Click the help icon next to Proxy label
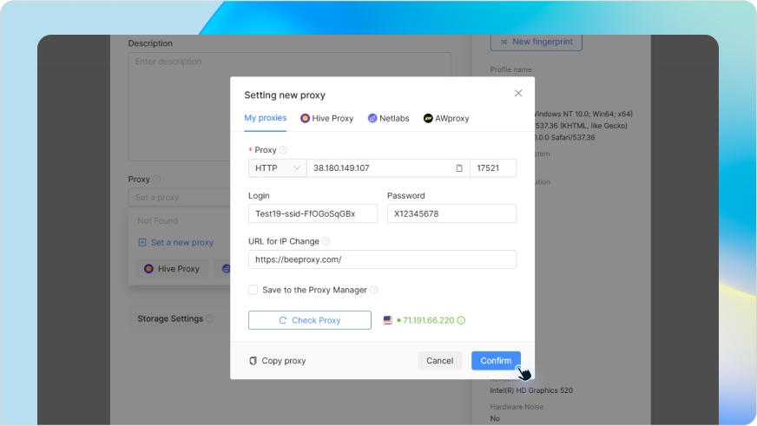 [283, 150]
